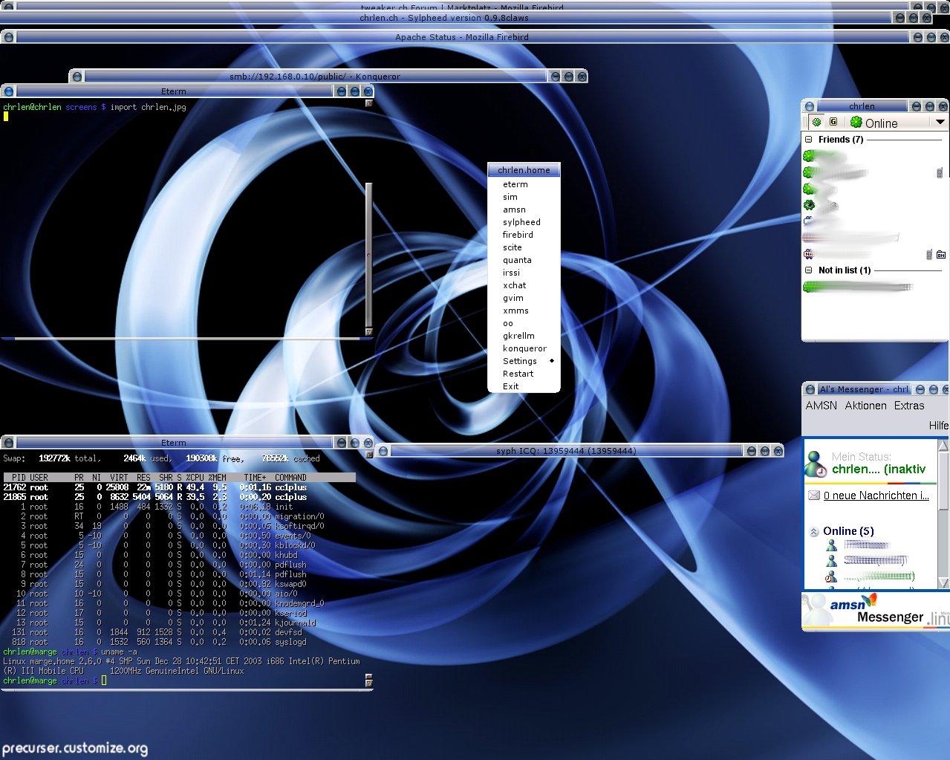Open the Settings submenu entry
The height and width of the screenshot is (760, 950).
coord(520,361)
